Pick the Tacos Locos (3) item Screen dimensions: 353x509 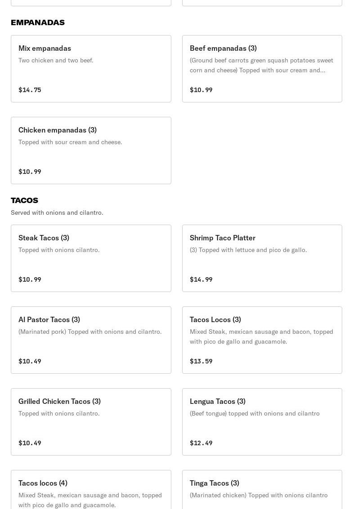[x=262, y=340]
